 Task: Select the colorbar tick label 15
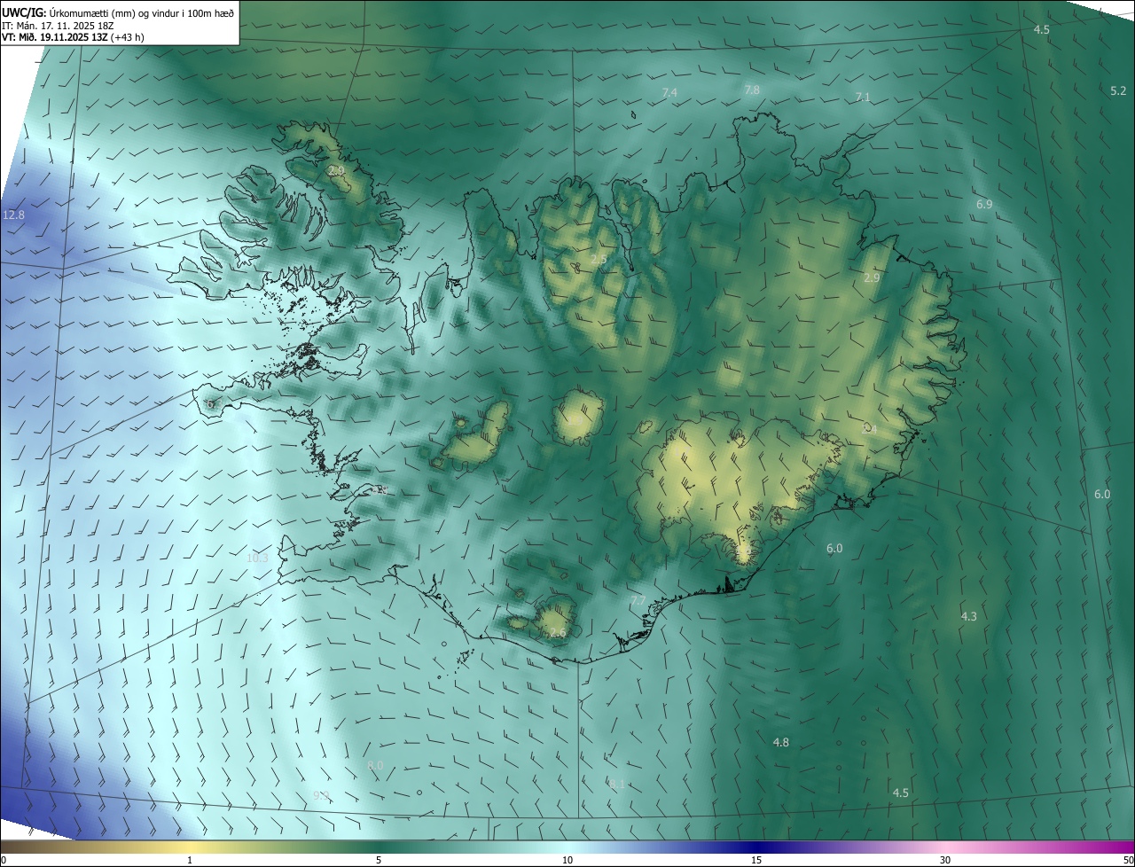coord(756,860)
